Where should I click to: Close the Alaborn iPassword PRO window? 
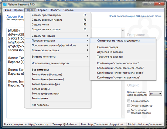pos(159,4)
